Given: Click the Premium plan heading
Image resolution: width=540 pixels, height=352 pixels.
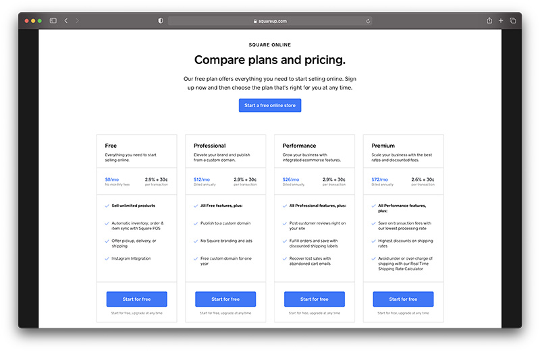Looking at the screenshot, I should [383, 146].
